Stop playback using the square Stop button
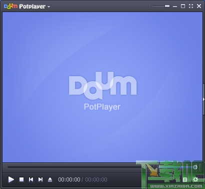205x189 pixels. tap(21, 179)
